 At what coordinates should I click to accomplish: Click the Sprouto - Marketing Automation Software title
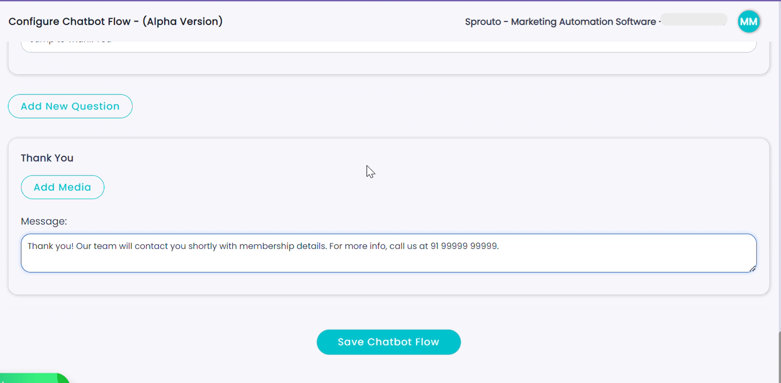click(560, 22)
